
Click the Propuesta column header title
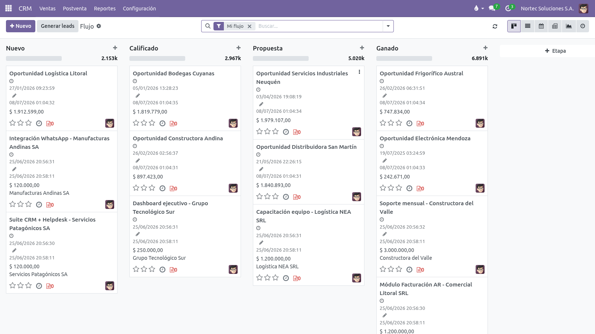coord(268,48)
